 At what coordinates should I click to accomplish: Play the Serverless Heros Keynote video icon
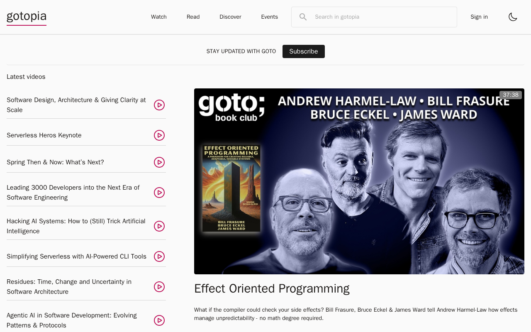159,135
